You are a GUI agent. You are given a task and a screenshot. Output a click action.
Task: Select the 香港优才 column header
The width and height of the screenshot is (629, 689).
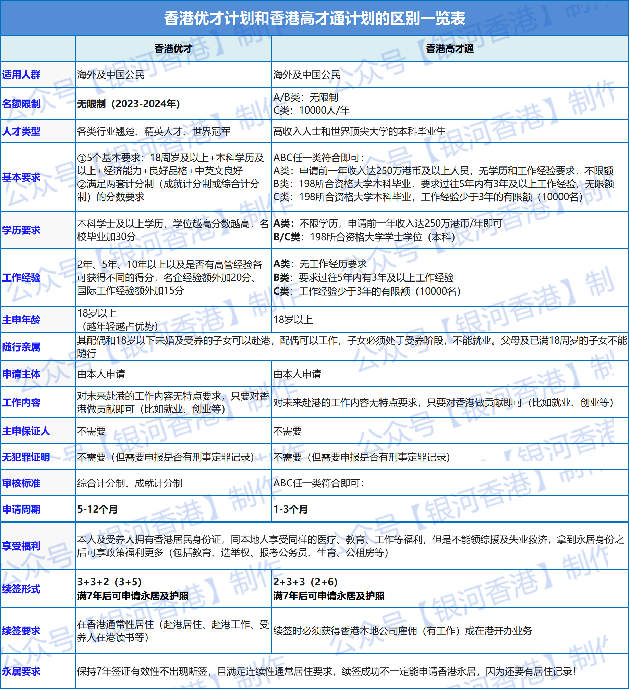click(173, 48)
